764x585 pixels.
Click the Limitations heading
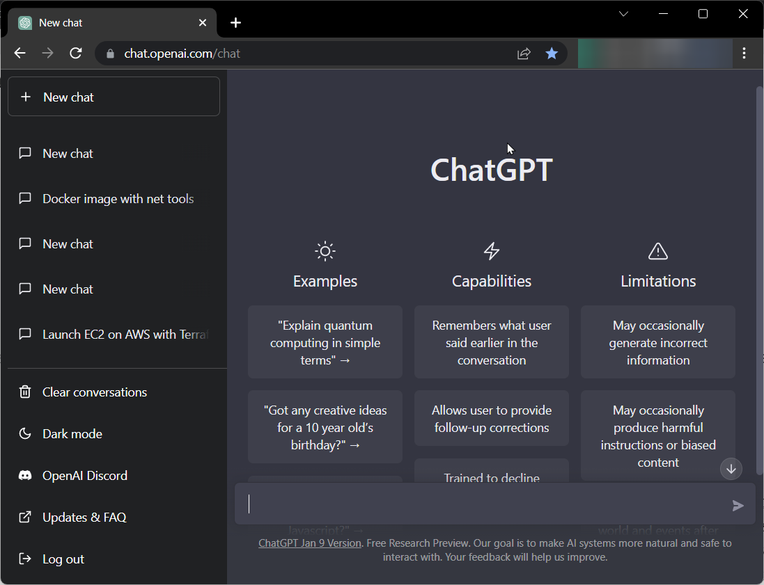[658, 281]
